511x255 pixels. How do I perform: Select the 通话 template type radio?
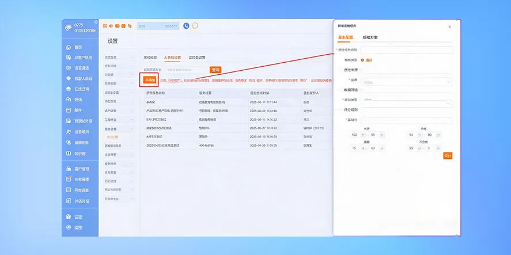[x=362, y=60]
